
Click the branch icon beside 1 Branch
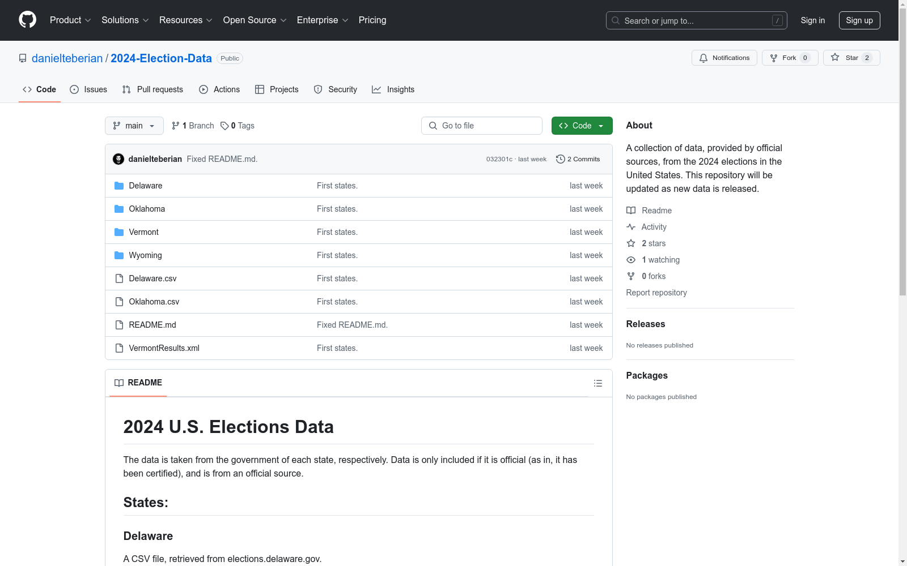point(176,126)
